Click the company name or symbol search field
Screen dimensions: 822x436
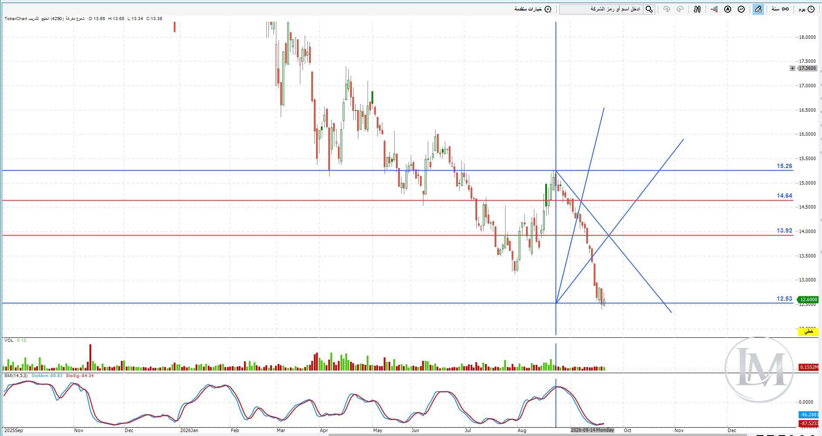601,9
